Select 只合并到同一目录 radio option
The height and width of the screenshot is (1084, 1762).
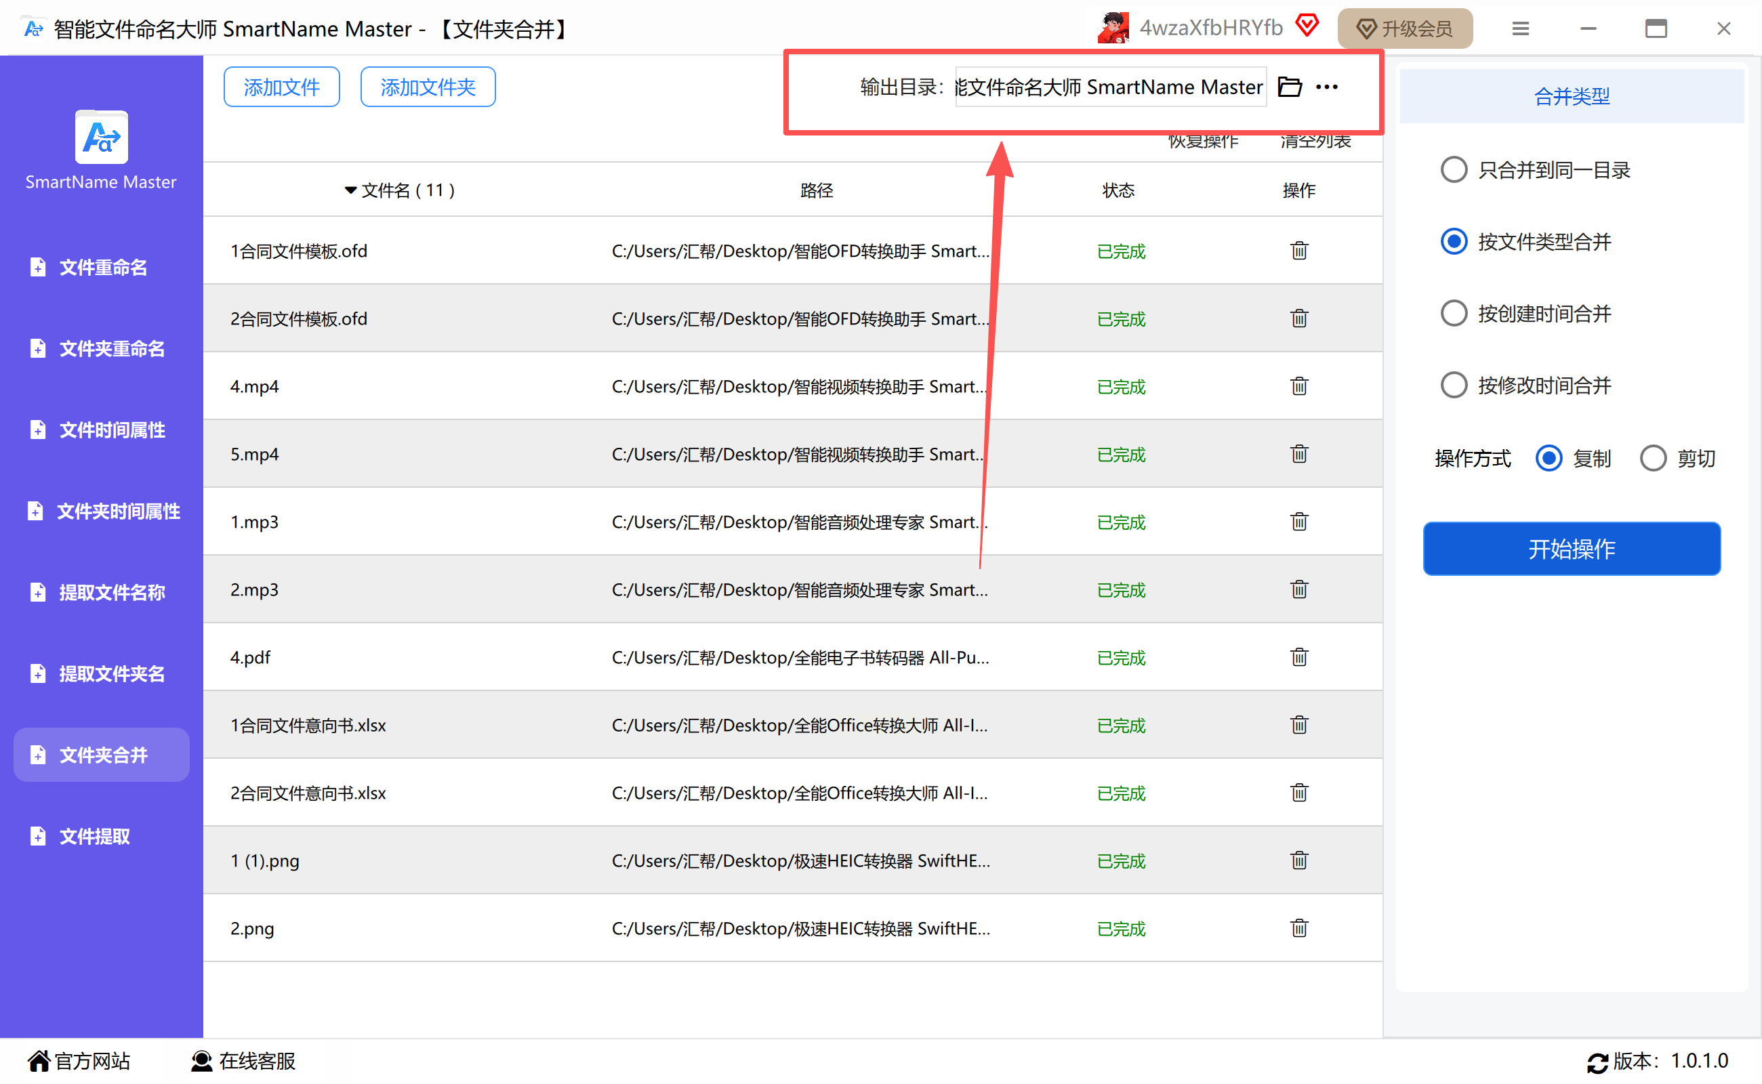(x=1454, y=170)
